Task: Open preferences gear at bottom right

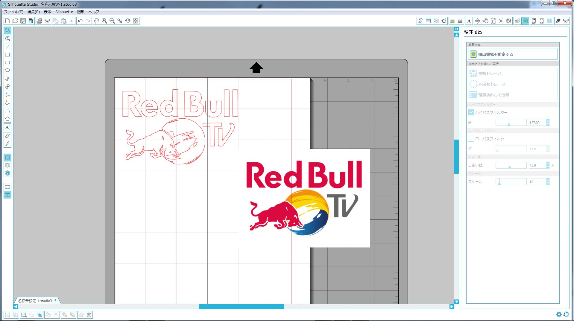Action: (x=559, y=314)
